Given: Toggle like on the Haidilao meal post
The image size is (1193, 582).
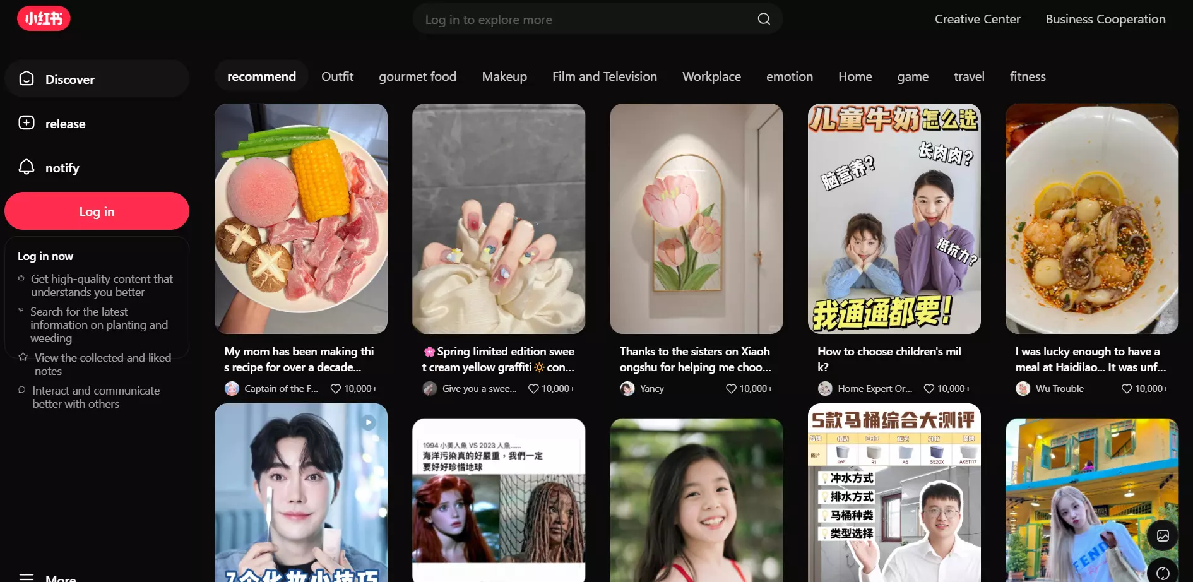Looking at the screenshot, I should [x=1127, y=389].
